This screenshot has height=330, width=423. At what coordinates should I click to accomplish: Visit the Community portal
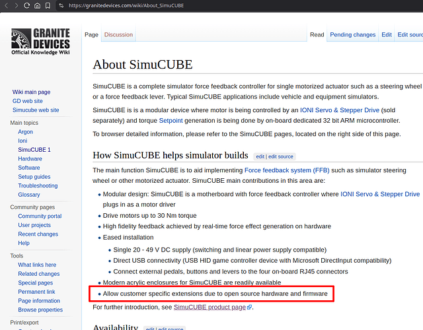(x=40, y=216)
